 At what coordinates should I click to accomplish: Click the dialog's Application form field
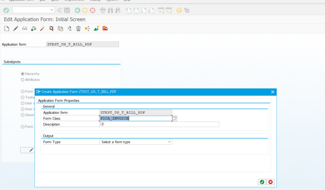(x=136, y=113)
